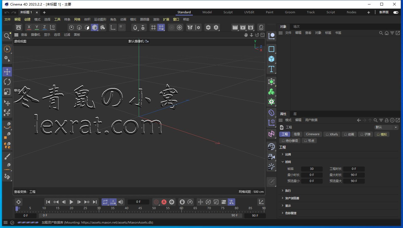Screen dimensions: 403x228
Task: Open the viewport hamburger menu
Action: point(16,35)
